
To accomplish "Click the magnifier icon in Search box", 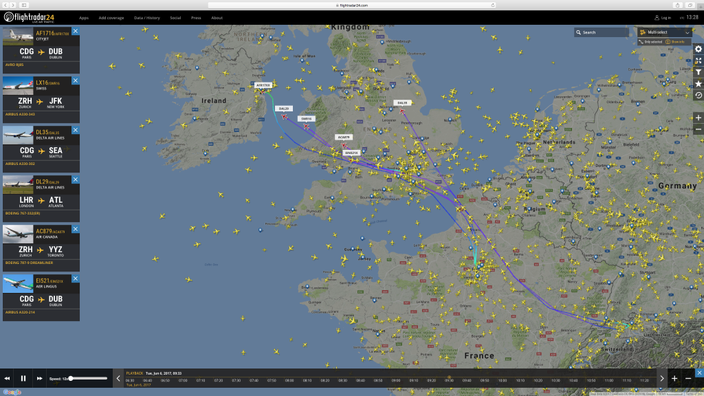I will pyautogui.click(x=578, y=32).
